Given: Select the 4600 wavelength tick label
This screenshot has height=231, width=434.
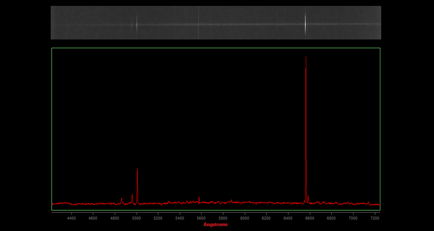Looking at the screenshot, I should click(93, 218).
